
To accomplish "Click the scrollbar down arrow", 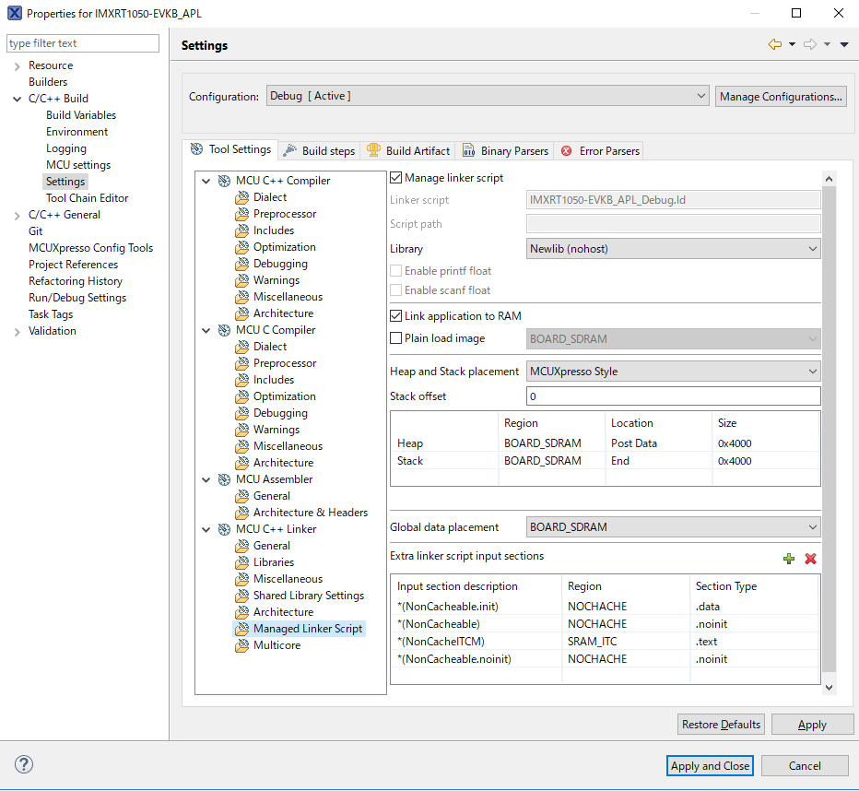I will [x=829, y=688].
